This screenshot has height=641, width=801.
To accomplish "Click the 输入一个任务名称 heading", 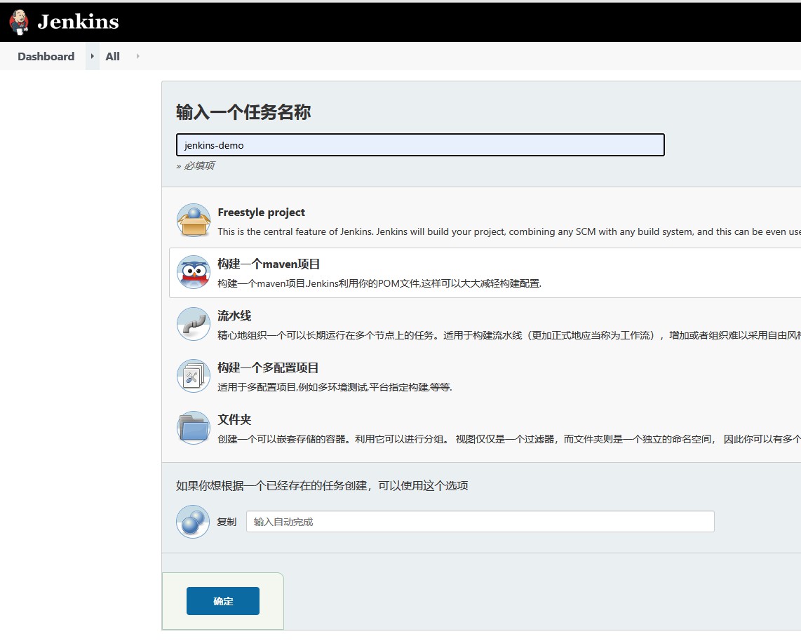I will pos(243,112).
